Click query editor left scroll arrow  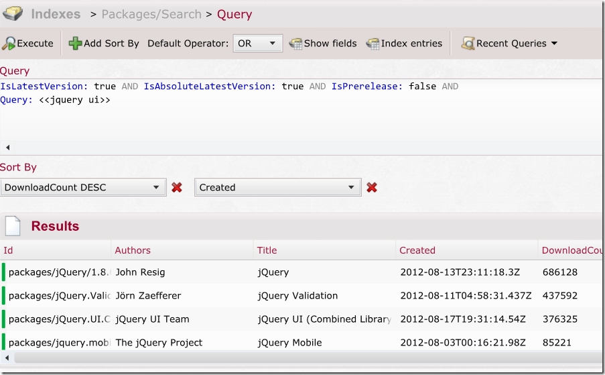coord(7,147)
